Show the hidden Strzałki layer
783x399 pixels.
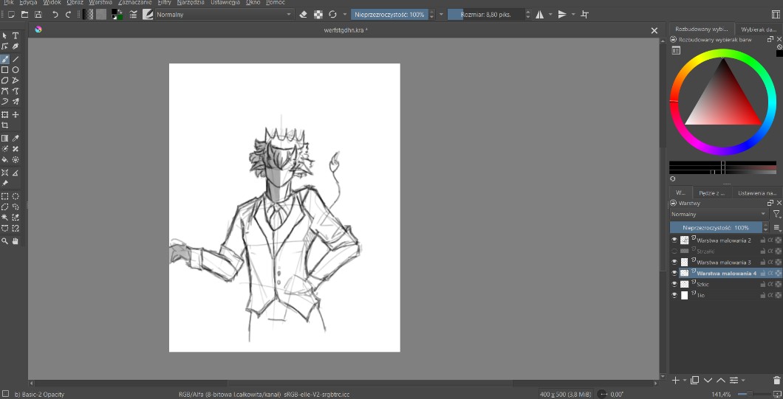(674, 251)
